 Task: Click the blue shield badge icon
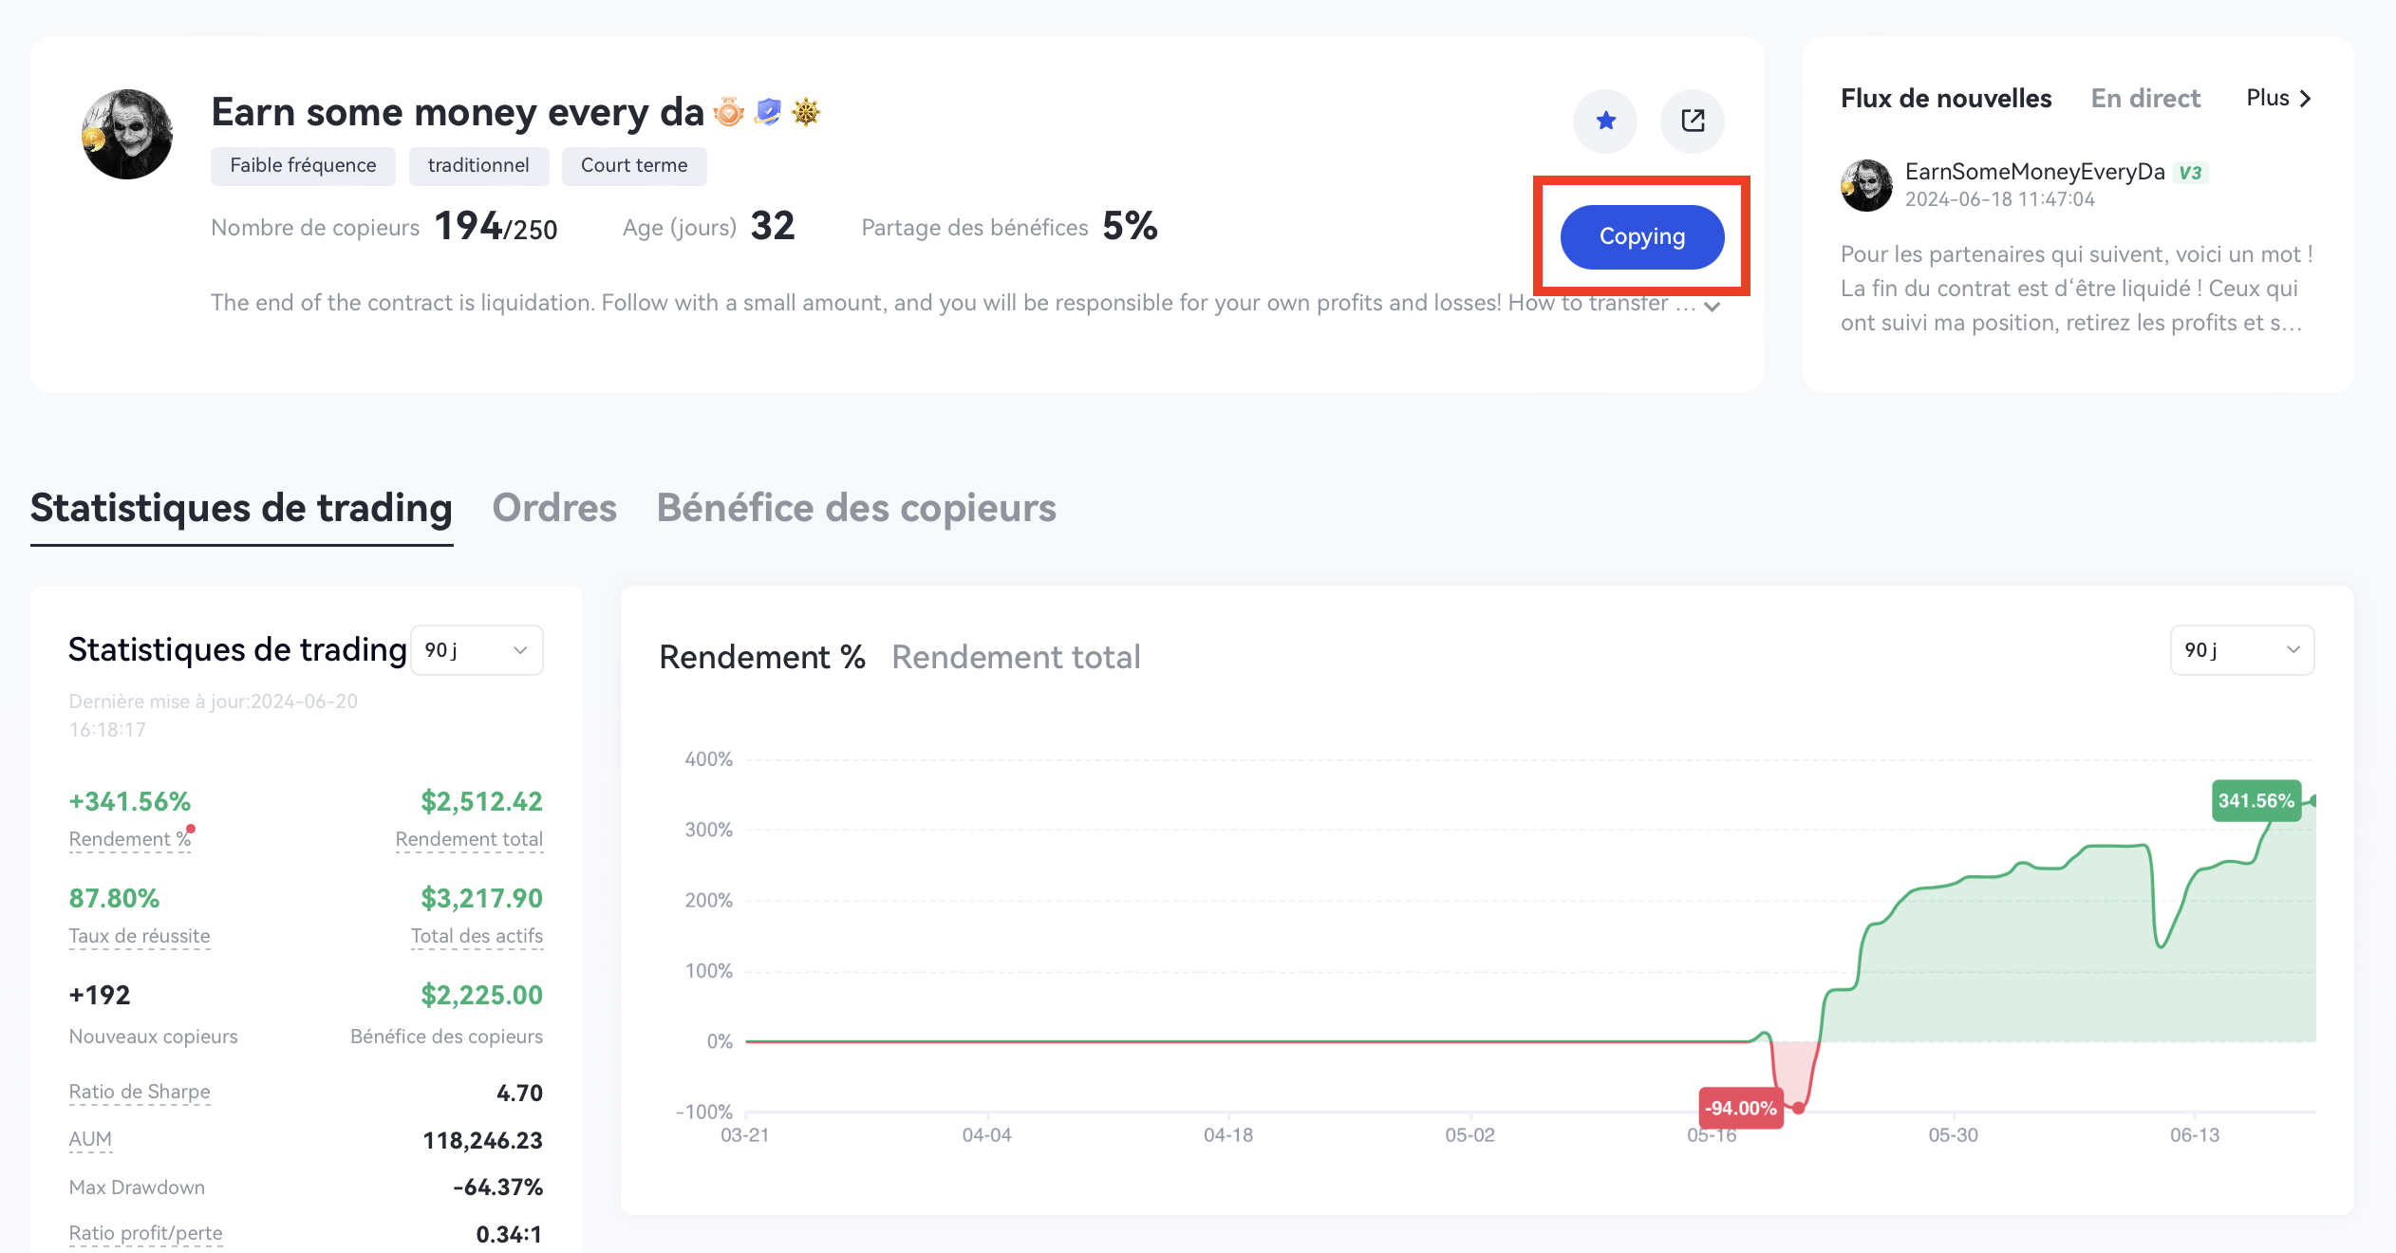click(768, 112)
